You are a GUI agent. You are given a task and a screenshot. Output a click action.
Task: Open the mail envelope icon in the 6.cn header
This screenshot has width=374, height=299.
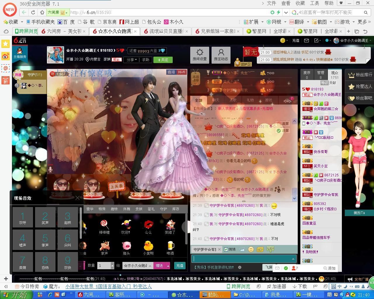coord(307,41)
